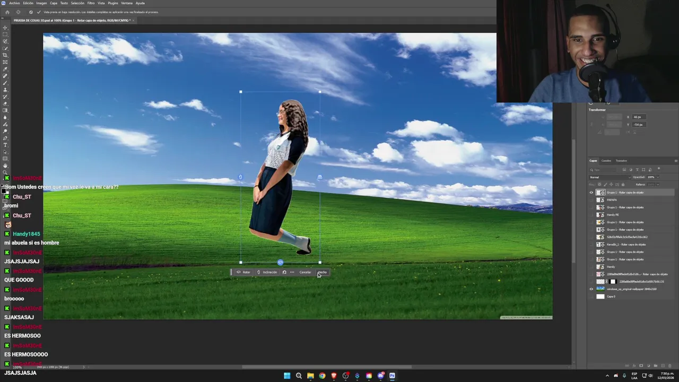Open the Windows Start menu

(x=287, y=376)
